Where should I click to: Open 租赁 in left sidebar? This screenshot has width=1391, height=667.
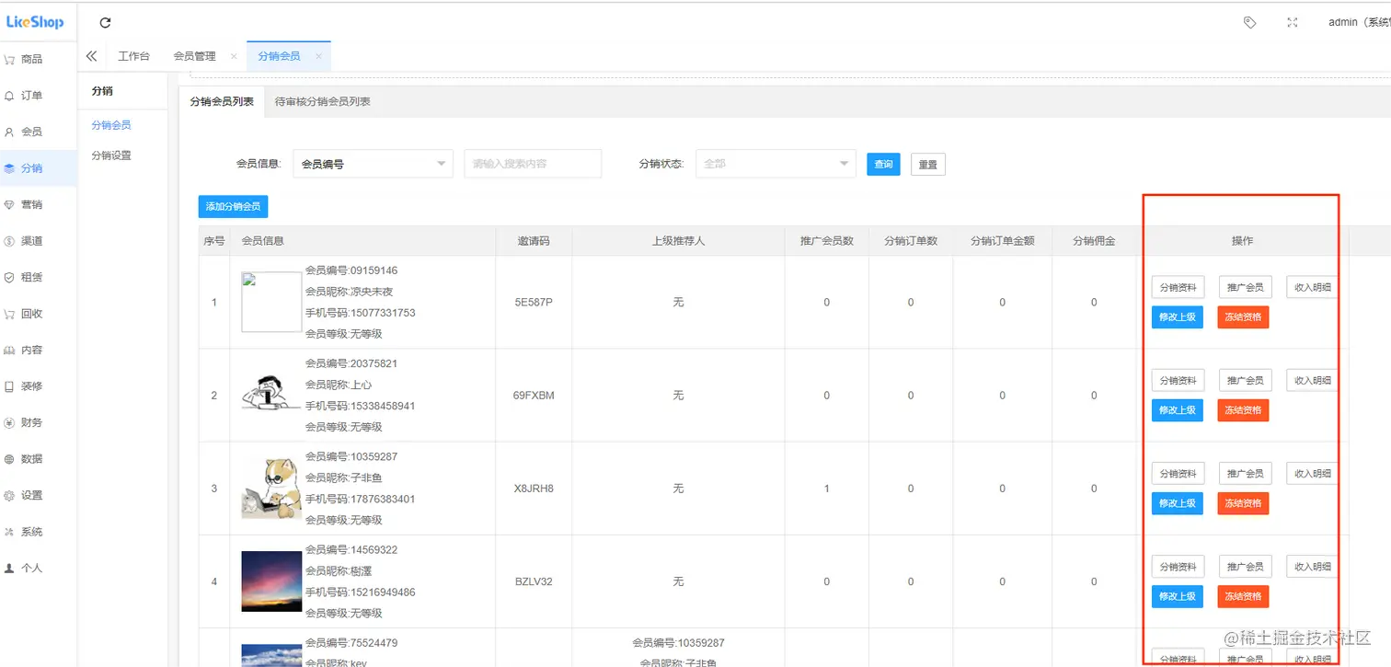pyautogui.click(x=31, y=277)
